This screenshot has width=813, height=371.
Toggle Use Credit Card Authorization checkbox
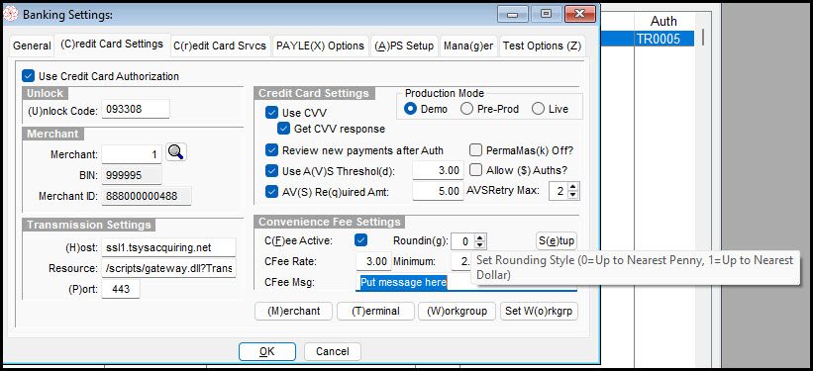pyautogui.click(x=28, y=76)
